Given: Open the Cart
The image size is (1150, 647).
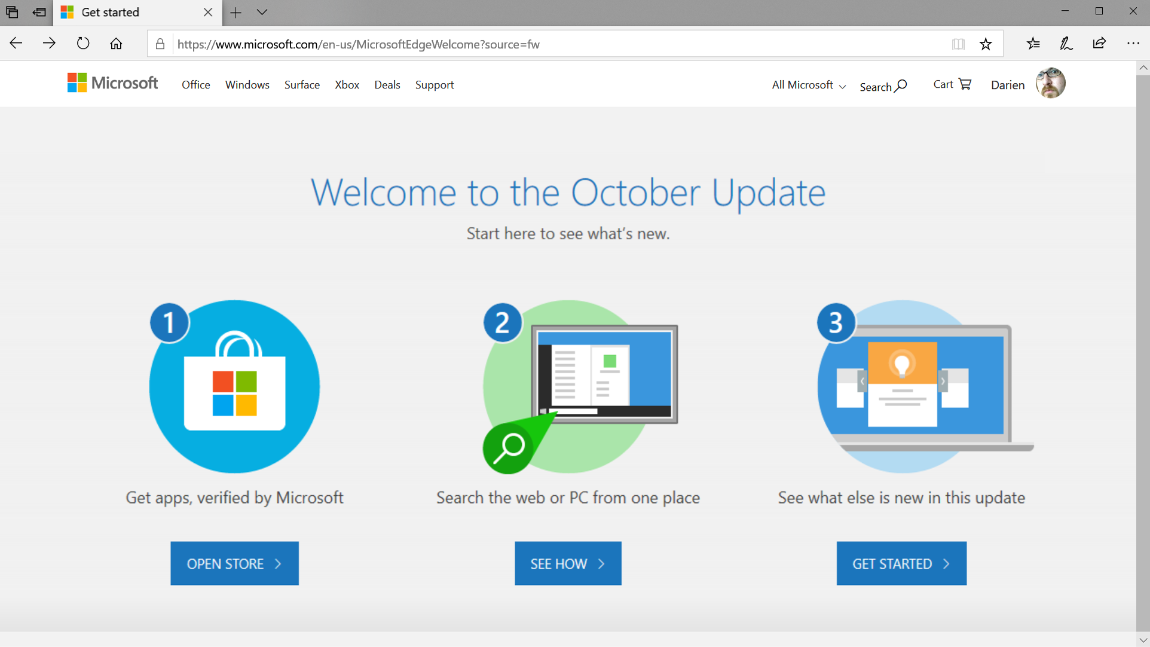Looking at the screenshot, I should (952, 84).
